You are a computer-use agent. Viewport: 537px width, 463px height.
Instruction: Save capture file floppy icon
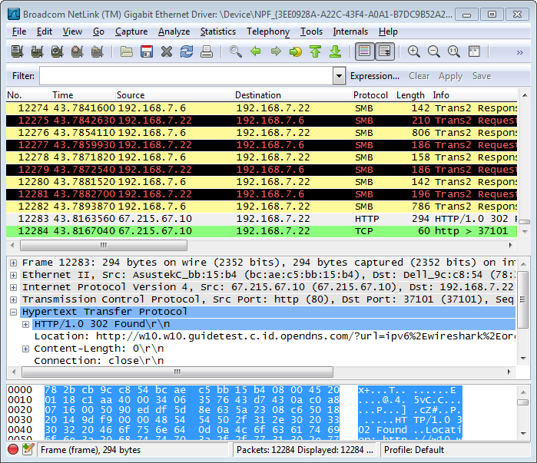point(147,51)
